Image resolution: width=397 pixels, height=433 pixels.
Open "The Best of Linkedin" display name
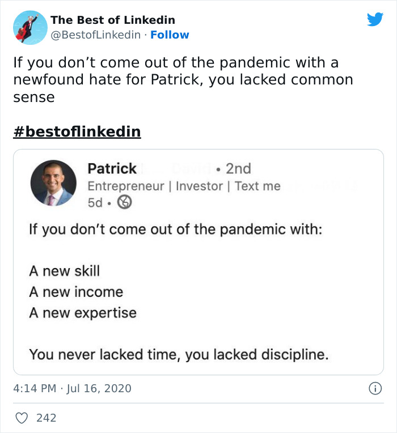[x=113, y=20]
